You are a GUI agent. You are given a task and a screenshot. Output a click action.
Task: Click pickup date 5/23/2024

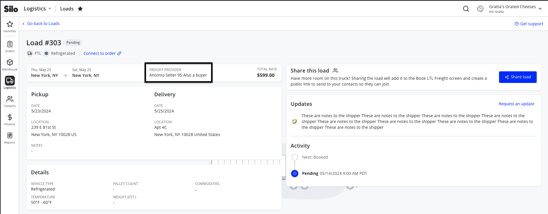[x=41, y=111]
